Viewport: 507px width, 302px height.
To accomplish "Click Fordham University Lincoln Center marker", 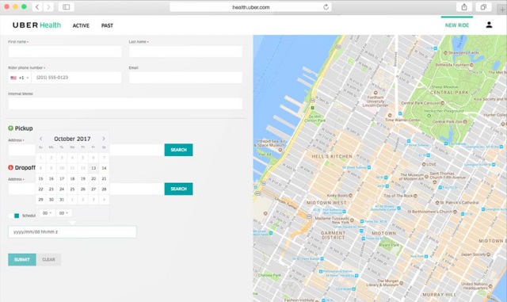I will [375, 93].
